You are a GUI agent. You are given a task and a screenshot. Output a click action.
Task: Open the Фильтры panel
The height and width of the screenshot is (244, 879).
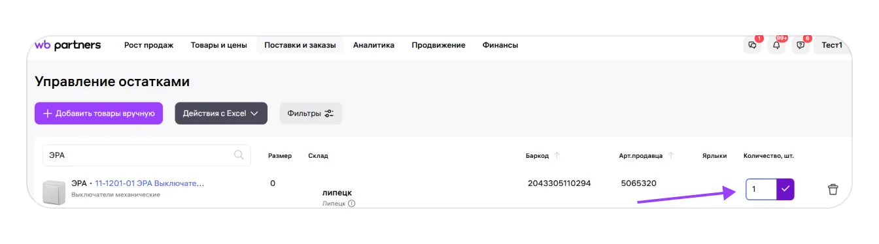311,113
